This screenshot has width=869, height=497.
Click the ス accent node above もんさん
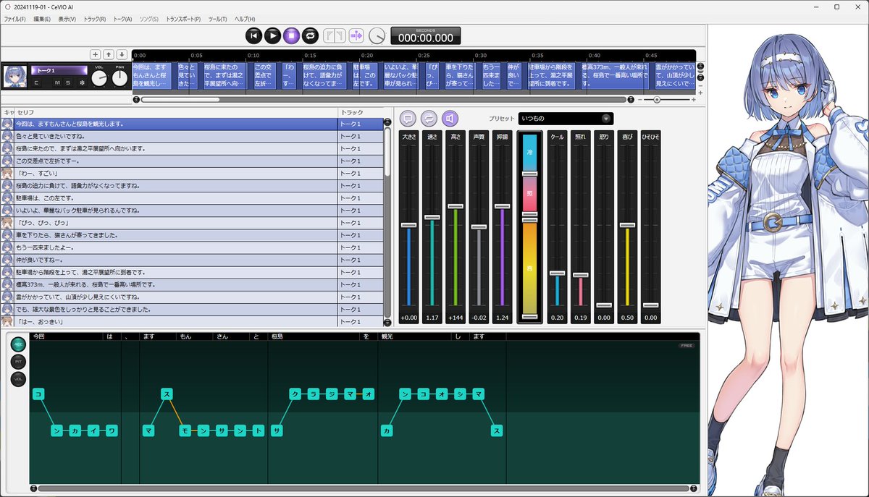click(167, 394)
